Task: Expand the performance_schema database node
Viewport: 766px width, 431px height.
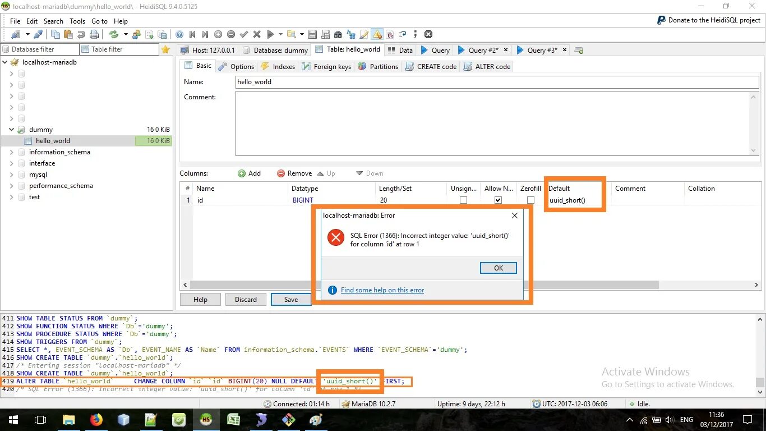Action: 12,186
